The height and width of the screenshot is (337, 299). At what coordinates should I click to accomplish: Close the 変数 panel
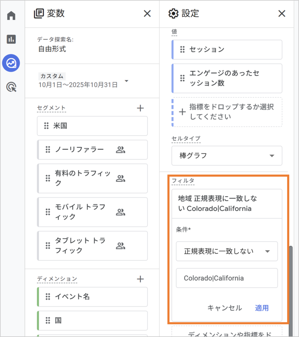[147, 13]
